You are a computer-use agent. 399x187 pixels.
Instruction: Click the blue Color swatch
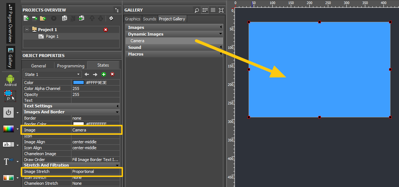point(79,83)
